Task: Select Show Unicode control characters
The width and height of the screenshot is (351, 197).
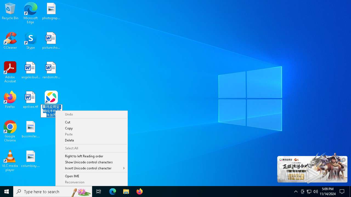Action: click(x=92, y=162)
